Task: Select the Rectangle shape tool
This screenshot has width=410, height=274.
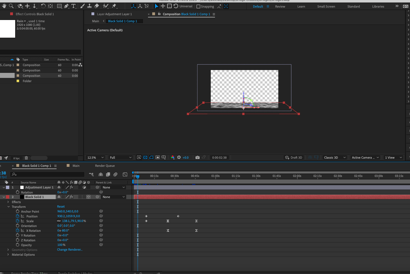Action: pos(59,6)
